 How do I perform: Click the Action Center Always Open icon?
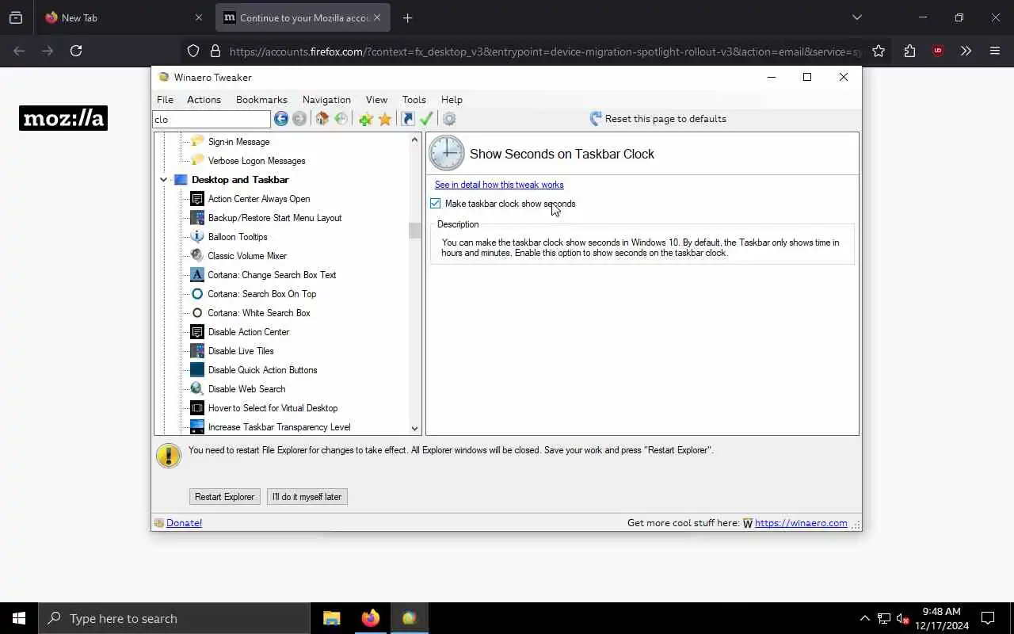tap(197, 199)
